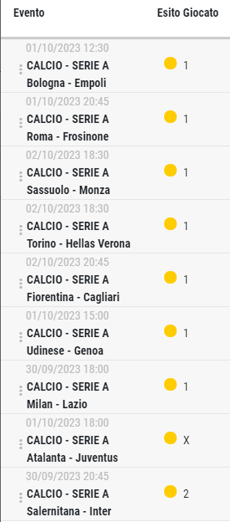Open the Roma - Frosinone match link
The width and height of the screenshot is (230, 522).
click(68, 137)
